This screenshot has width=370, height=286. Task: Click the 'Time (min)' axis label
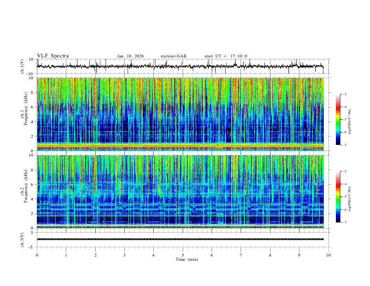pos(187,259)
